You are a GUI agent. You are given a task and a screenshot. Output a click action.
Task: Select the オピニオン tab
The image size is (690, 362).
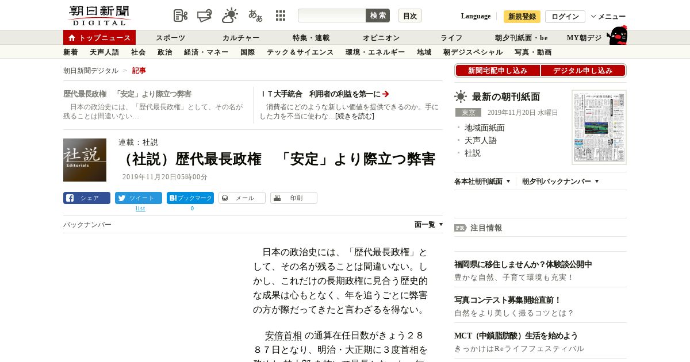point(381,38)
